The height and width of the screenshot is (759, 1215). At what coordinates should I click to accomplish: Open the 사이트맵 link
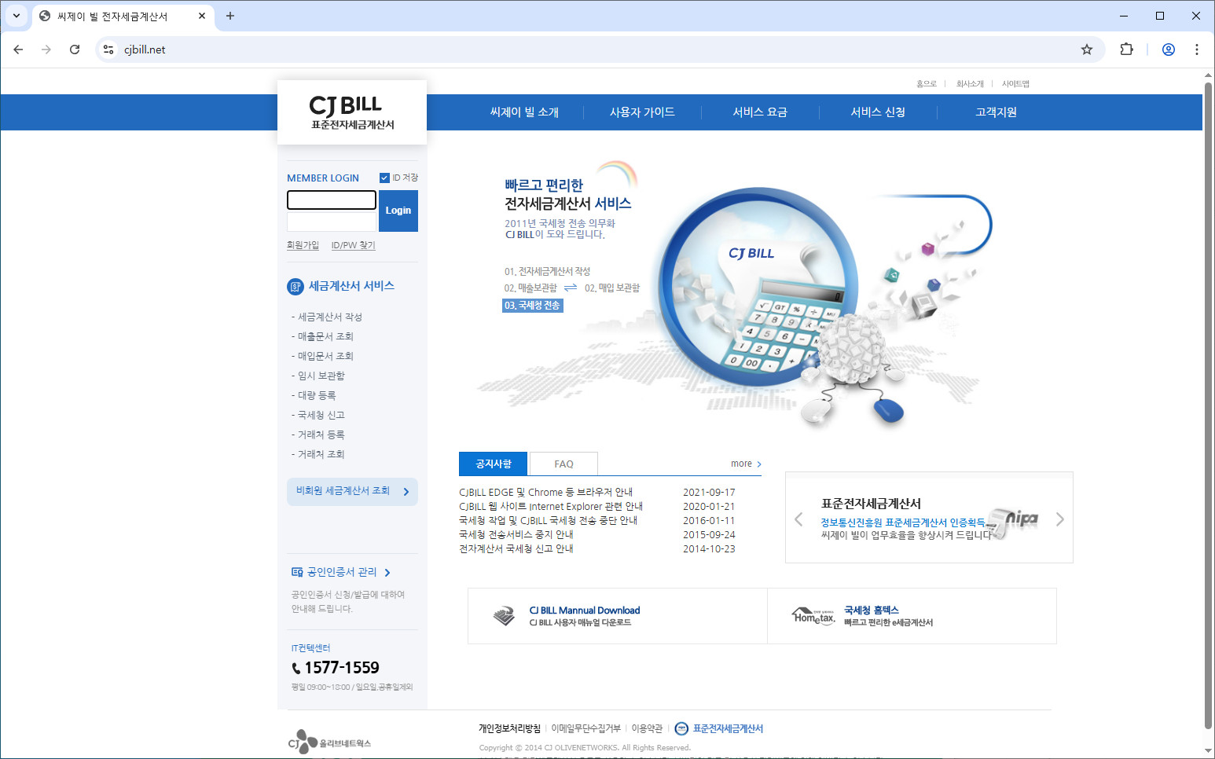pyautogui.click(x=1015, y=83)
